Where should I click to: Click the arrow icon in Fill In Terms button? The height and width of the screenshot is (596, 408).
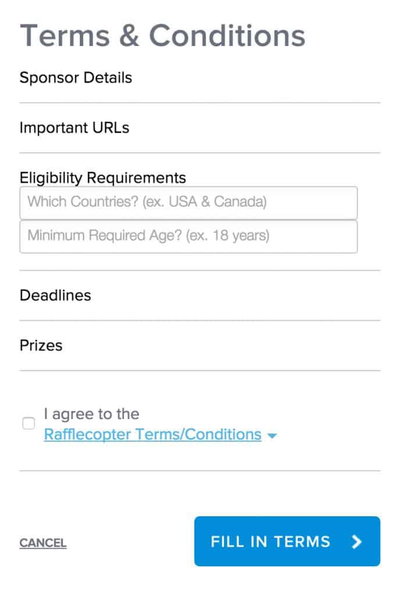click(357, 542)
